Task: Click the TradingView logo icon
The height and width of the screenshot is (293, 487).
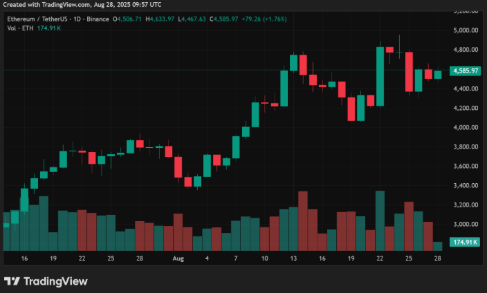Action: pyautogui.click(x=12, y=281)
